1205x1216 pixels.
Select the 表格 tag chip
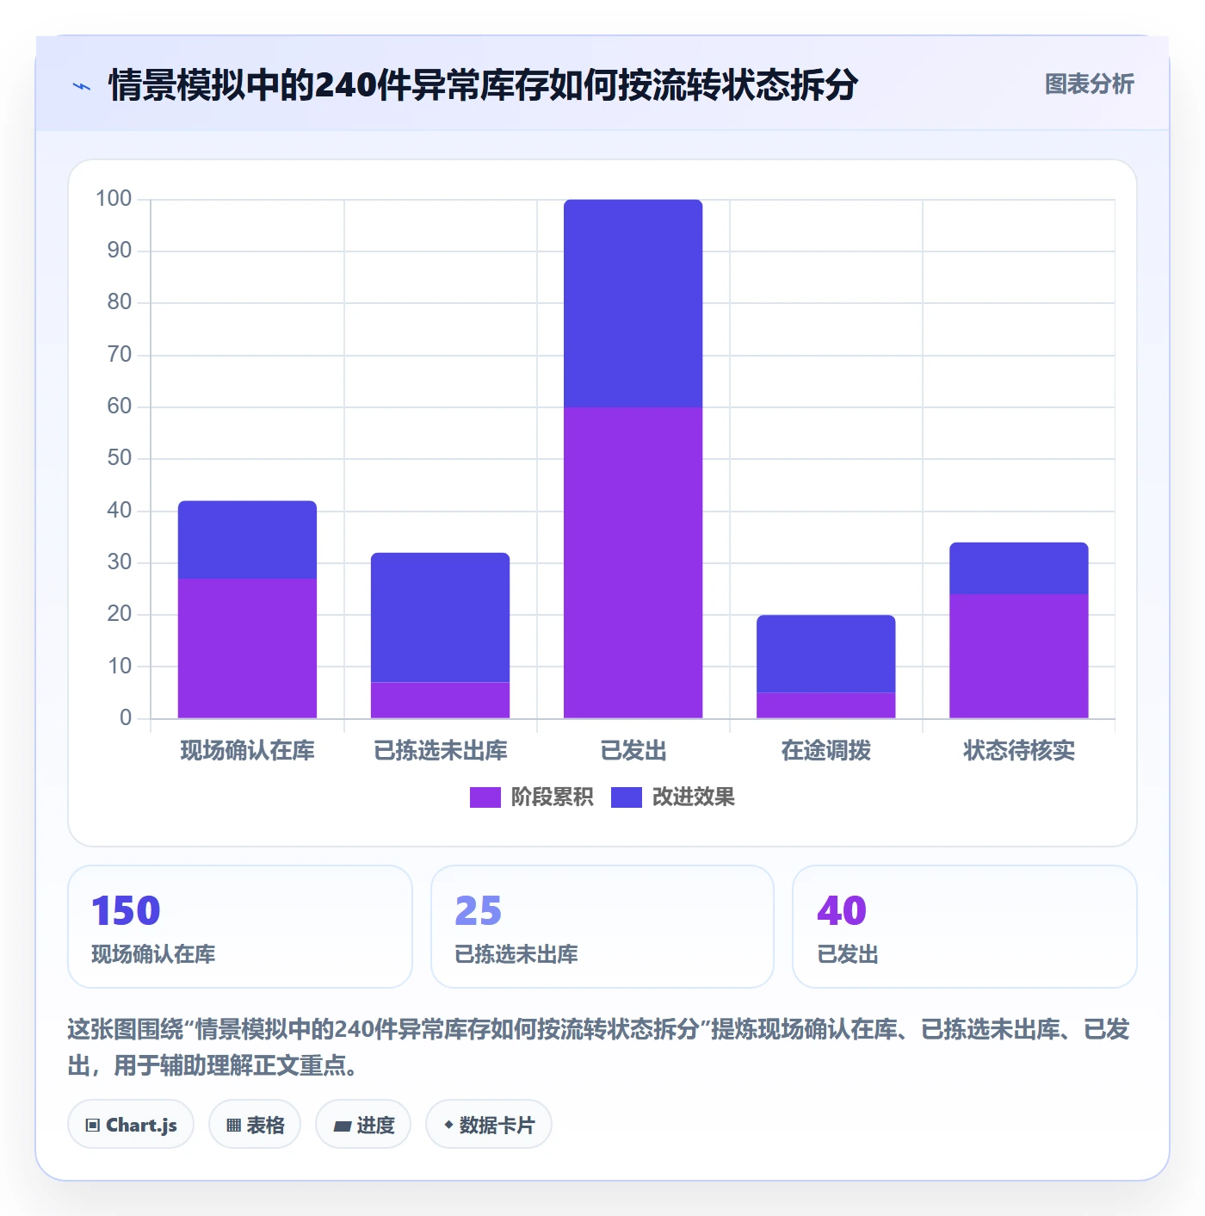click(255, 1124)
